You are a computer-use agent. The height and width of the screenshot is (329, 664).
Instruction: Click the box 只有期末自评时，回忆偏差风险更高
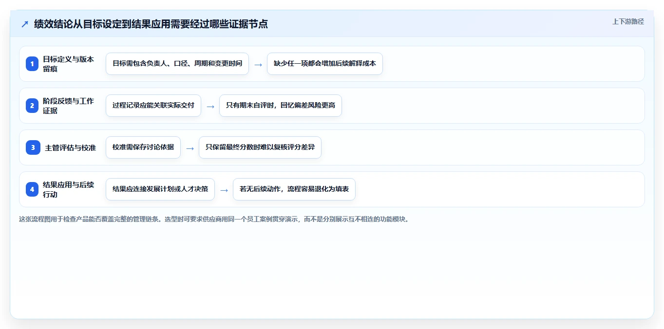(281, 106)
